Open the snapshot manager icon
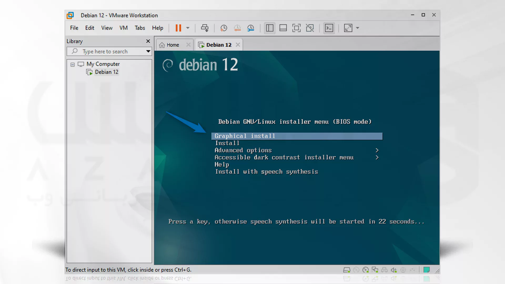The height and width of the screenshot is (284, 505). click(x=251, y=28)
